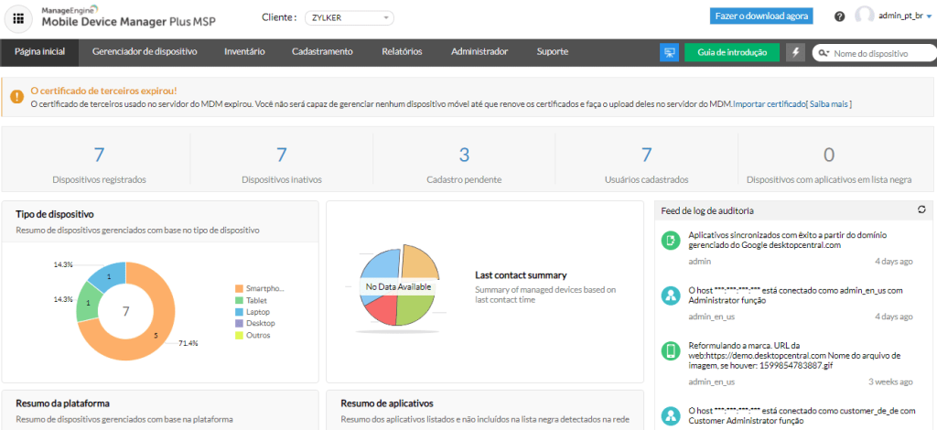The width and height of the screenshot is (937, 430).
Task: Click the Importar certificado link
Action: [769, 104]
